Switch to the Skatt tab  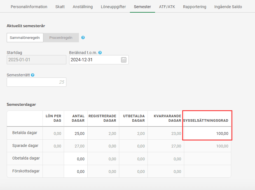tap(60, 7)
